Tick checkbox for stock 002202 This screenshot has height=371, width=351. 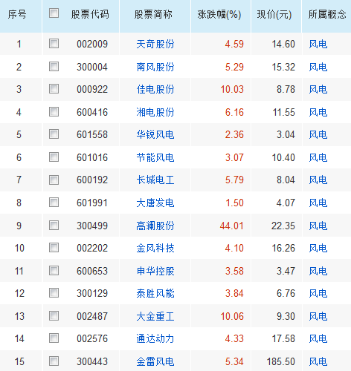pos(54,248)
